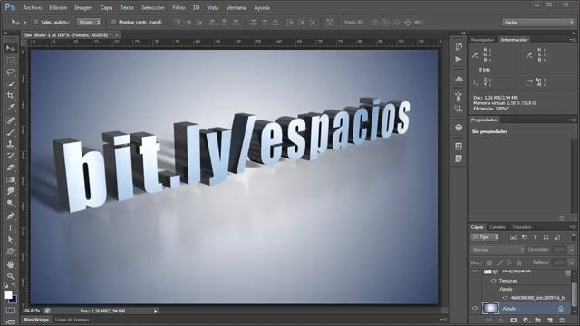Screen dimensions: 580x326
Task: Click the zoom percentage field in status bar
Action: click(x=32, y=311)
